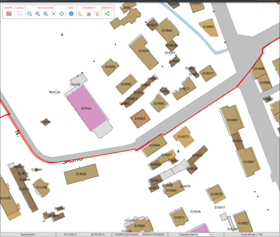
Task: Open the Livelli layers list icon
Action: [x=20, y=14]
